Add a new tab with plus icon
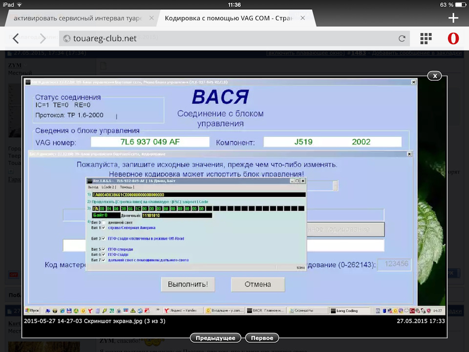469x352 pixels. 453,18
